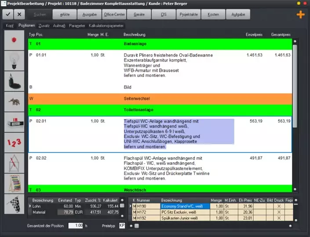Select position 02.02 Flachspül WC-Anlage description
310x237 pixels.
(167, 168)
